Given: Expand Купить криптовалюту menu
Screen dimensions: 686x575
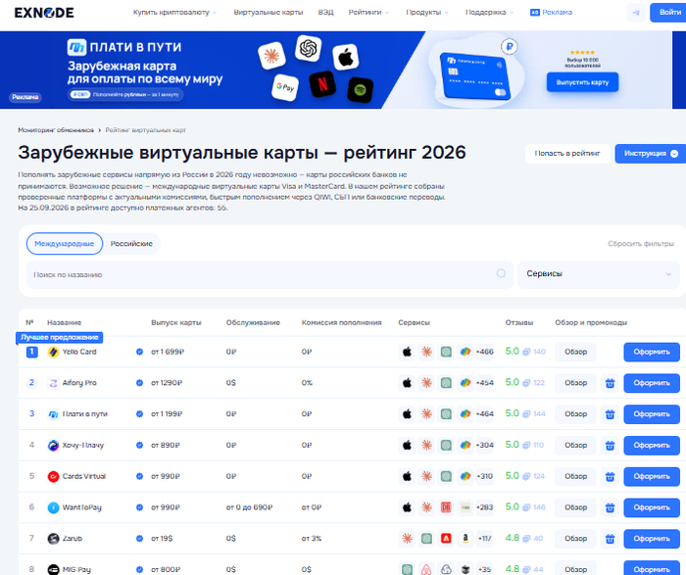Looking at the screenshot, I should [174, 12].
